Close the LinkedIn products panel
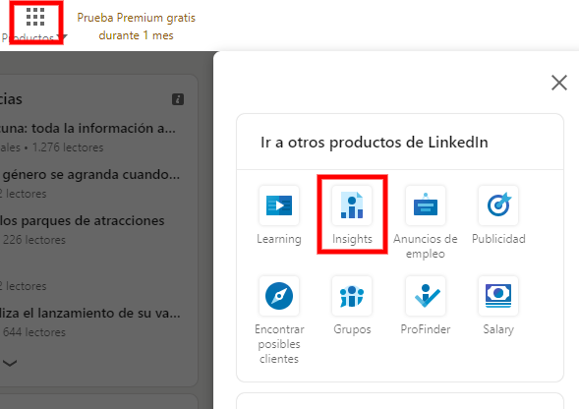This screenshot has height=409, width=579. point(559,83)
